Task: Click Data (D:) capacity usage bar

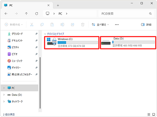Action: coord(133,42)
